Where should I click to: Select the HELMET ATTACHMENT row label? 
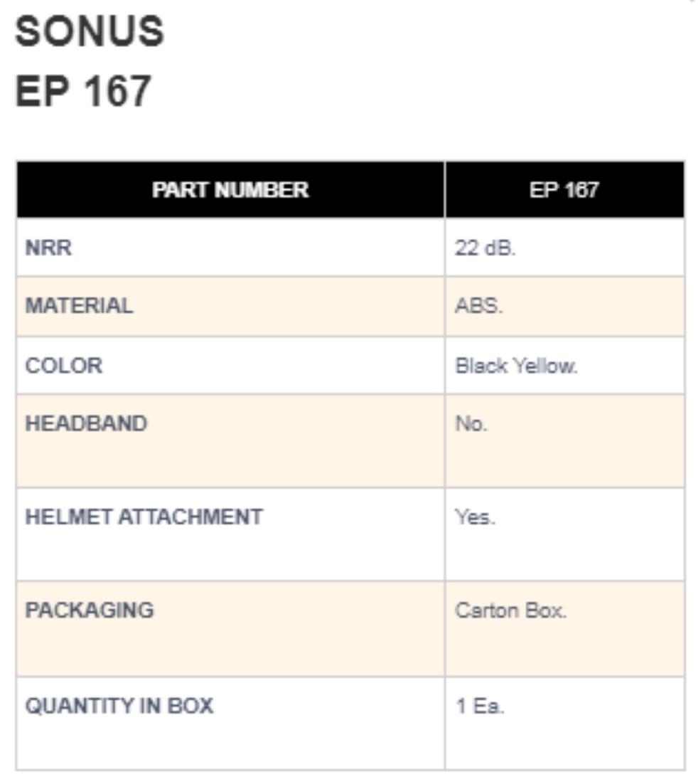(144, 517)
